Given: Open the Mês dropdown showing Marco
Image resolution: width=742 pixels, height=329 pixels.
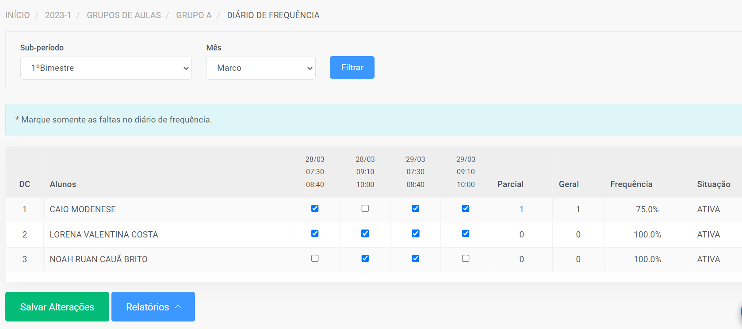Looking at the screenshot, I should click(261, 68).
